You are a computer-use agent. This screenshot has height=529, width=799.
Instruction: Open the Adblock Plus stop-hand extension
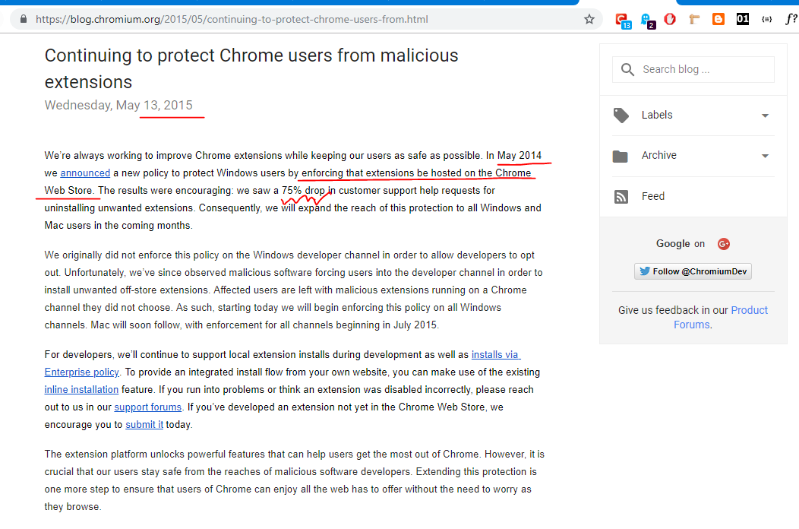[x=670, y=20]
